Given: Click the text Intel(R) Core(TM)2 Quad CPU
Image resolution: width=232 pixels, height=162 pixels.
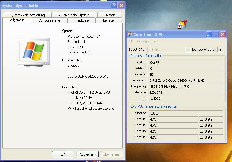Looking at the screenshot, I should click(x=89, y=93).
